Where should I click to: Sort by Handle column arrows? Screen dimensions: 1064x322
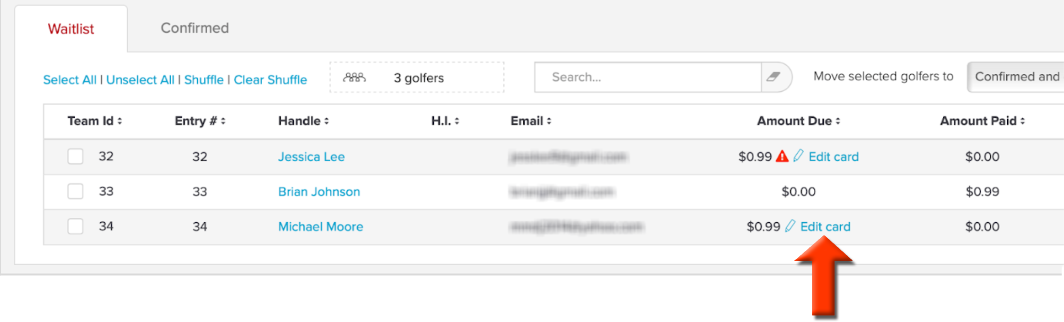tap(326, 121)
